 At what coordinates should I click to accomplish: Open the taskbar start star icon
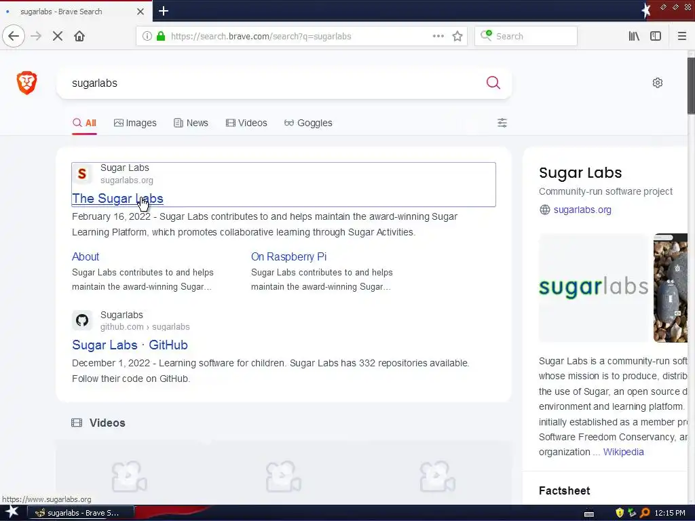pos(12,512)
